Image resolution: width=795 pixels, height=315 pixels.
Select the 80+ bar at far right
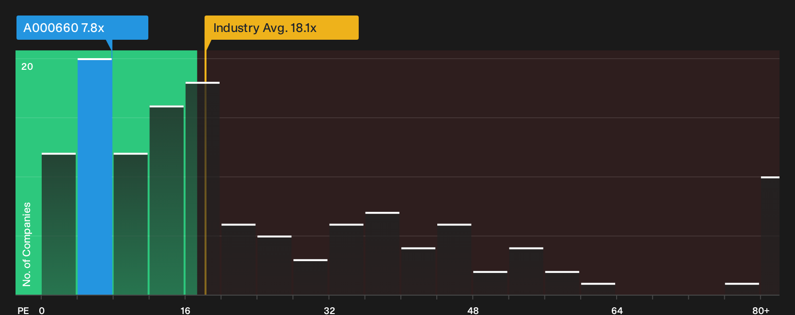tap(770, 236)
